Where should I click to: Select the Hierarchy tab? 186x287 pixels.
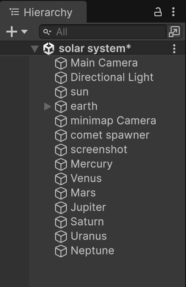(x=43, y=12)
